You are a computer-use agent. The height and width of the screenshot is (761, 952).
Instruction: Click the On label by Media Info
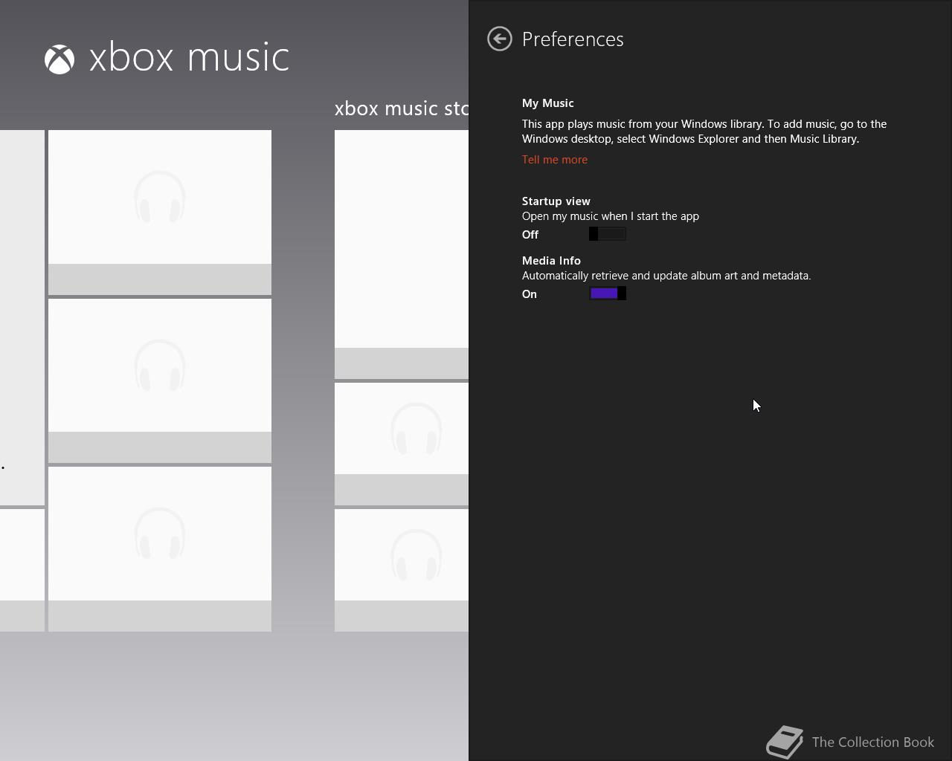click(x=530, y=294)
